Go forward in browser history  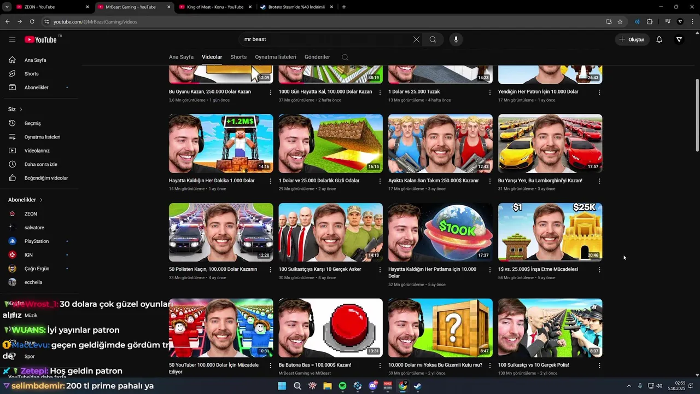[x=20, y=22]
